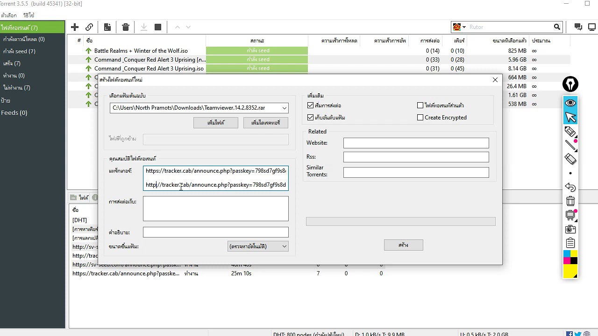The width and height of the screenshot is (598, 336).
Task: Click the Rutor search box
Action: [510, 27]
